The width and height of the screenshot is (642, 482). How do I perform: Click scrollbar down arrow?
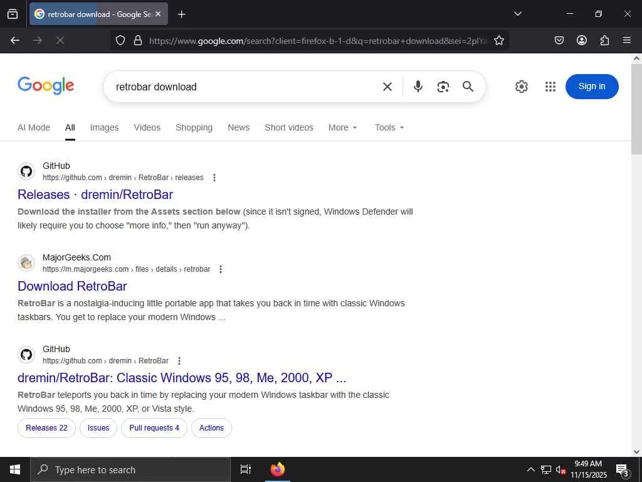click(x=636, y=452)
